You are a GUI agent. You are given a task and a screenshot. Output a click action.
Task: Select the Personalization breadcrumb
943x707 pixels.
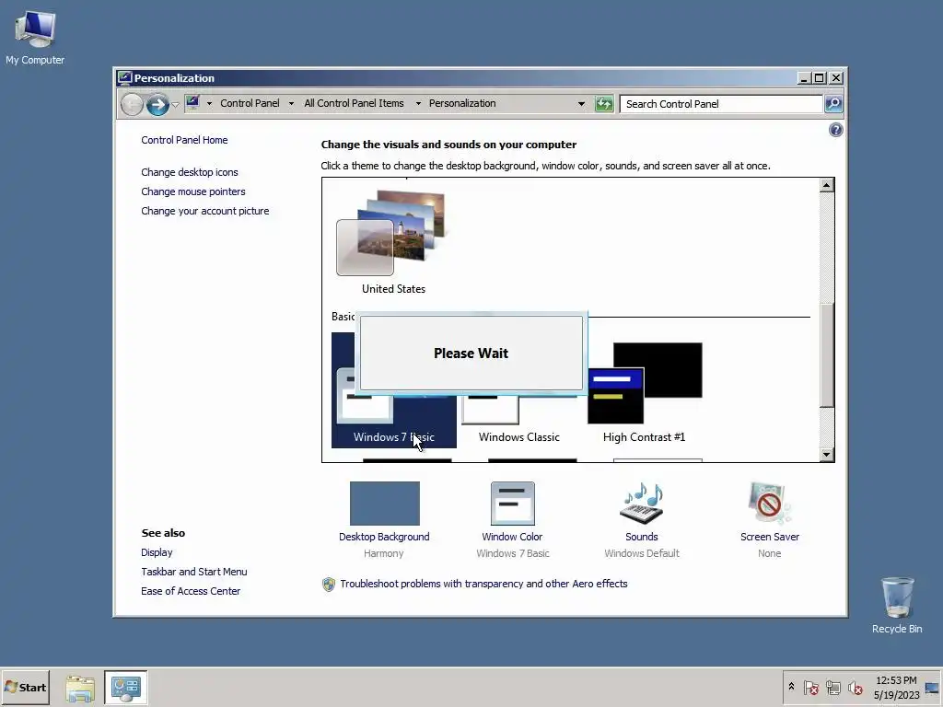(x=462, y=103)
